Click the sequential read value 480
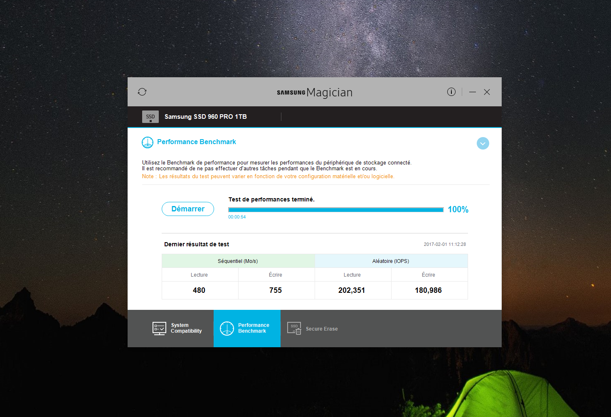The image size is (611, 417). click(199, 290)
